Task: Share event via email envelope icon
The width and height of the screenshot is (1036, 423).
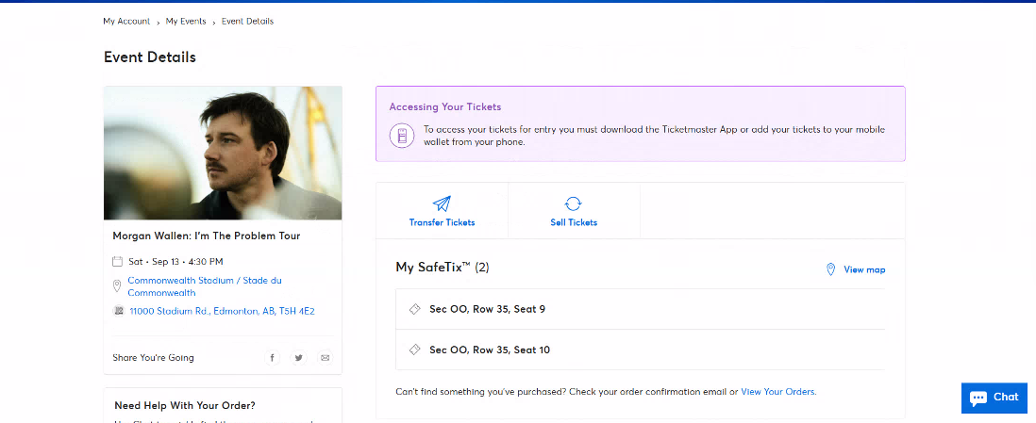Action: point(326,358)
